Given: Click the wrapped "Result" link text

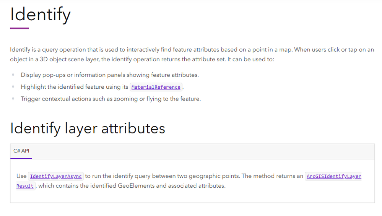Looking at the screenshot, I should (x=25, y=186).
